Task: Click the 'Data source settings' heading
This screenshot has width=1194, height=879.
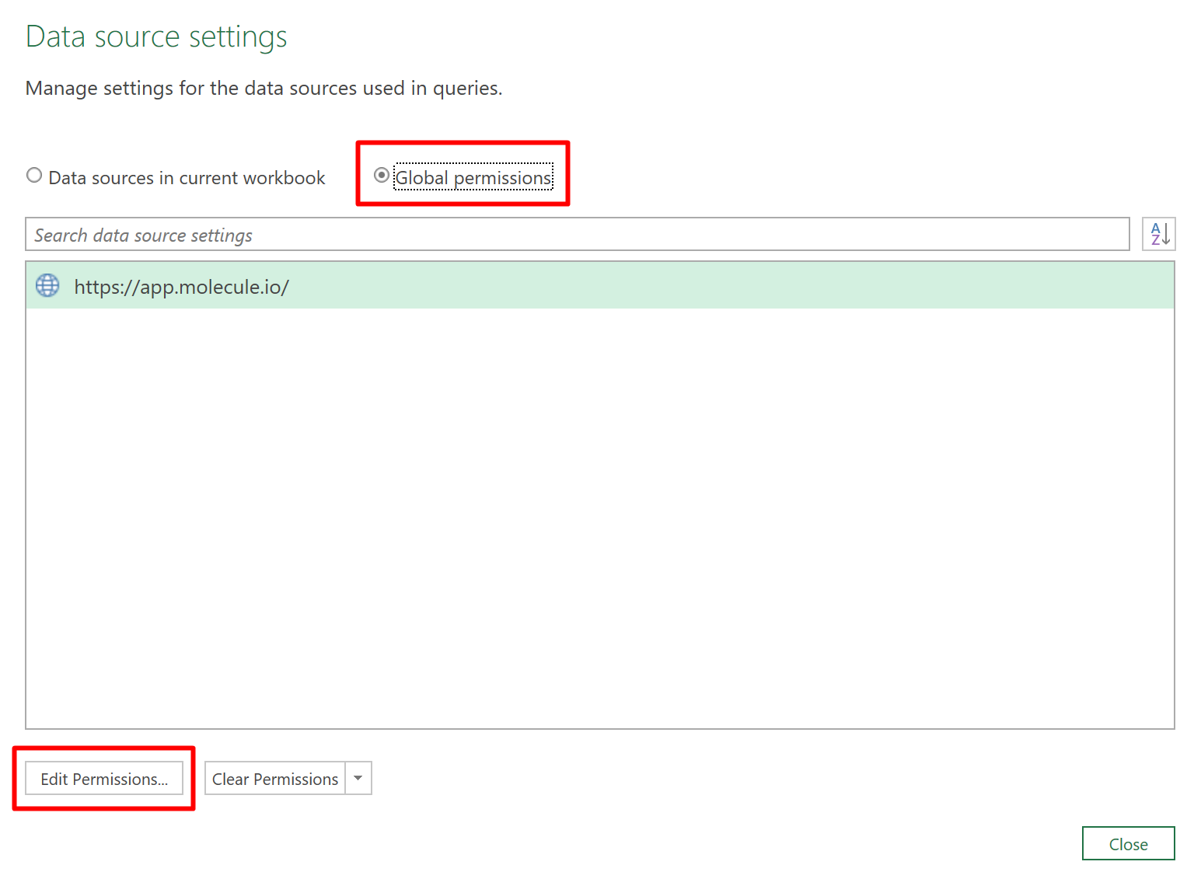Action: point(156,37)
